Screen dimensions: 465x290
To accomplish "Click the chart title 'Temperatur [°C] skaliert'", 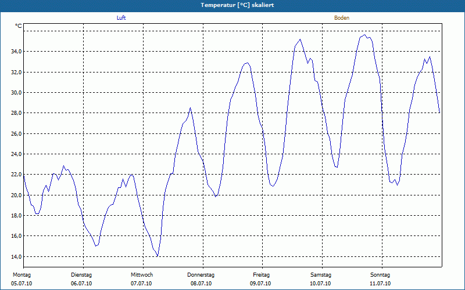I will (x=237, y=5).
